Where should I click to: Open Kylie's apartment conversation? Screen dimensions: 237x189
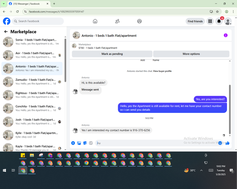click(x=32, y=135)
